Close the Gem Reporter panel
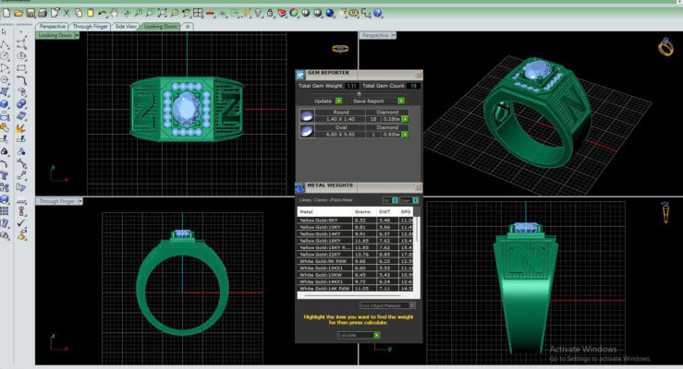The image size is (683, 369). [x=418, y=75]
